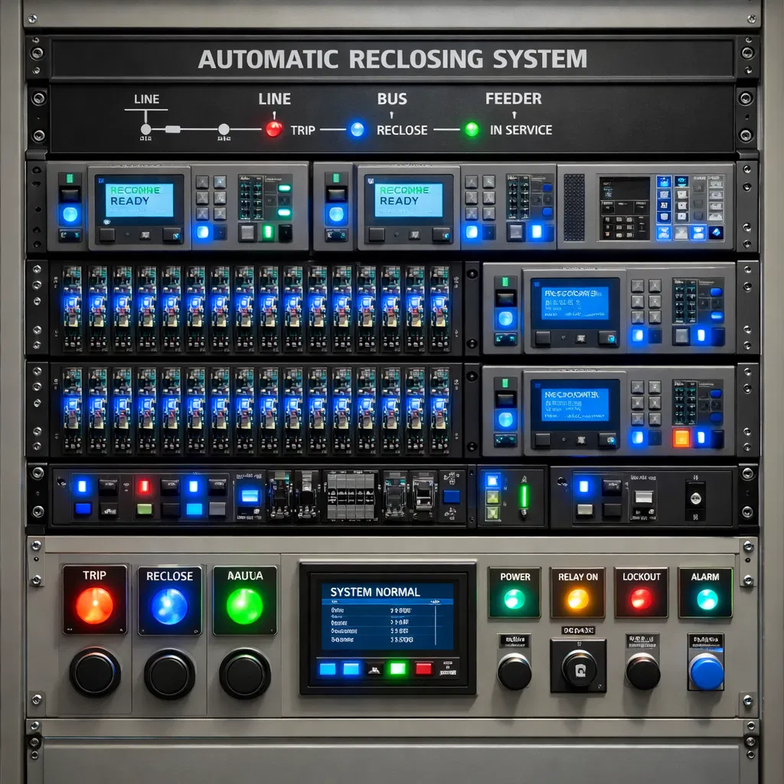Tap the SYSTEM NORMAL display screen
Screen dimensions: 784x784
(x=387, y=616)
